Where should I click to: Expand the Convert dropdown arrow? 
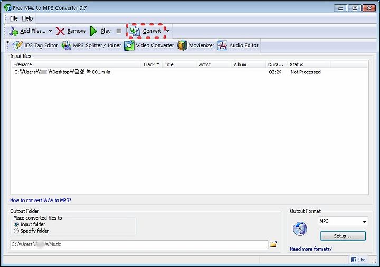click(168, 31)
